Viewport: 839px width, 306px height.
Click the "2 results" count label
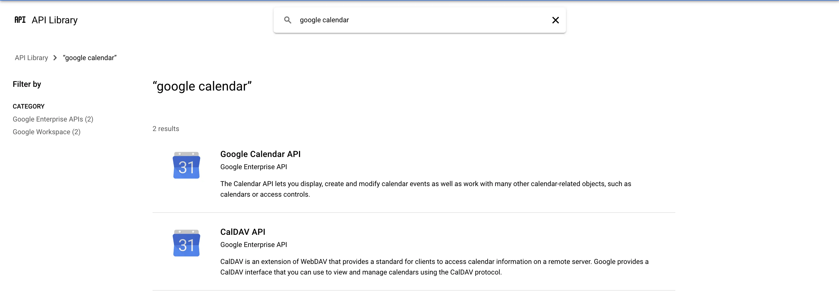(x=166, y=129)
